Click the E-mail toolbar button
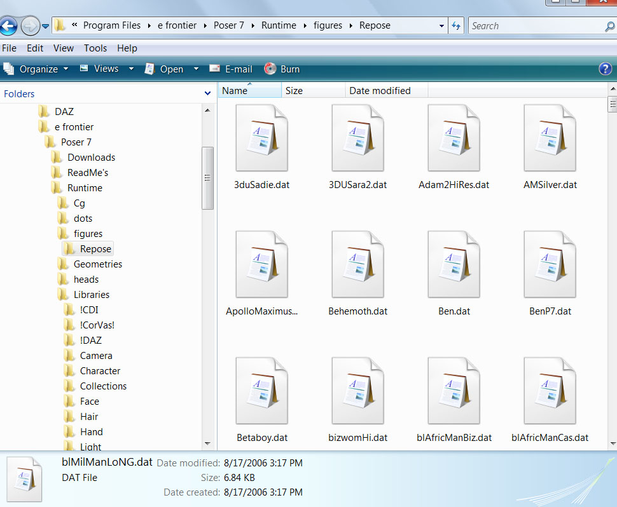 pos(231,69)
